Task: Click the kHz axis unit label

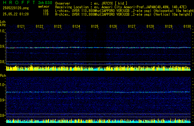Action: (3, 25)
